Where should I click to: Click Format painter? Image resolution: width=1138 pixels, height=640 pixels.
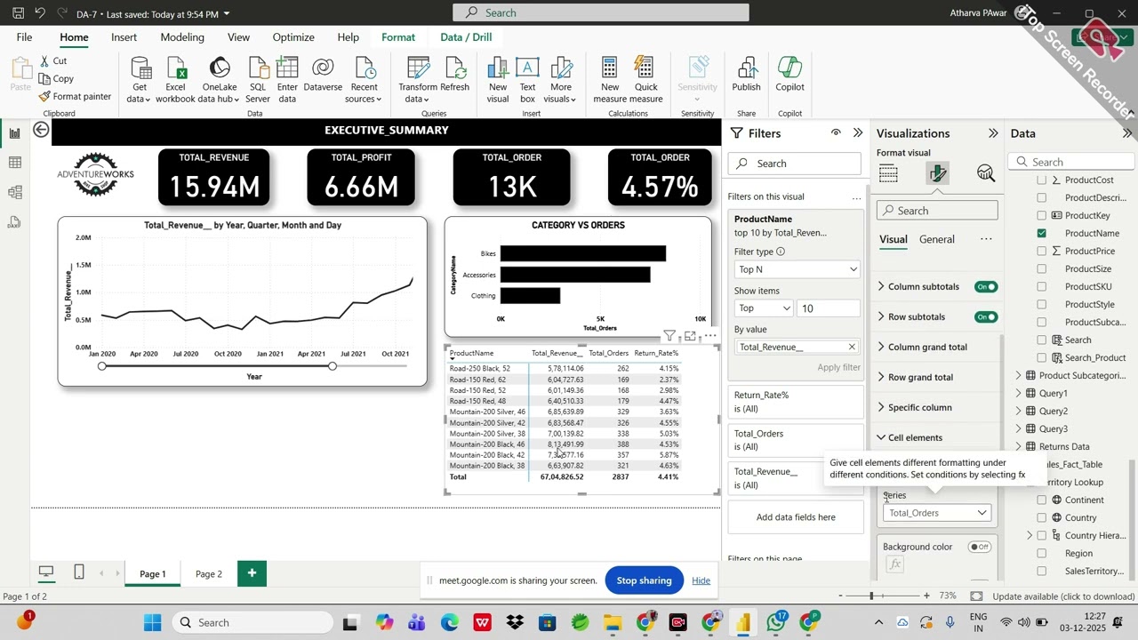point(75,96)
